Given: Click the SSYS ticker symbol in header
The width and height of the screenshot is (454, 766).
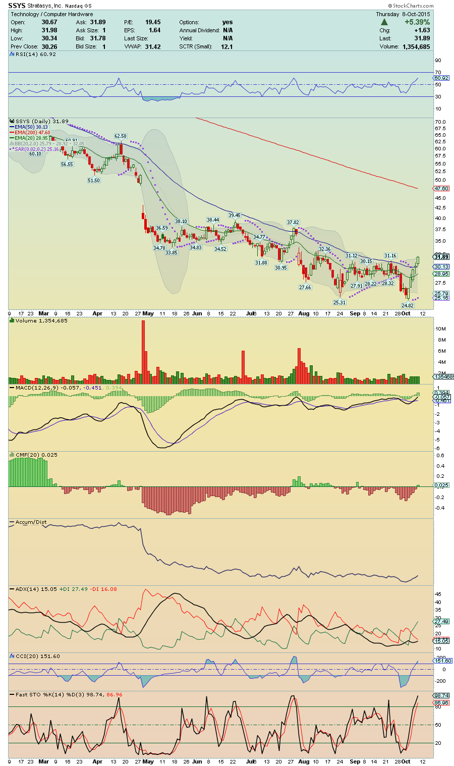Looking at the screenshot, I should coord(17,6).
